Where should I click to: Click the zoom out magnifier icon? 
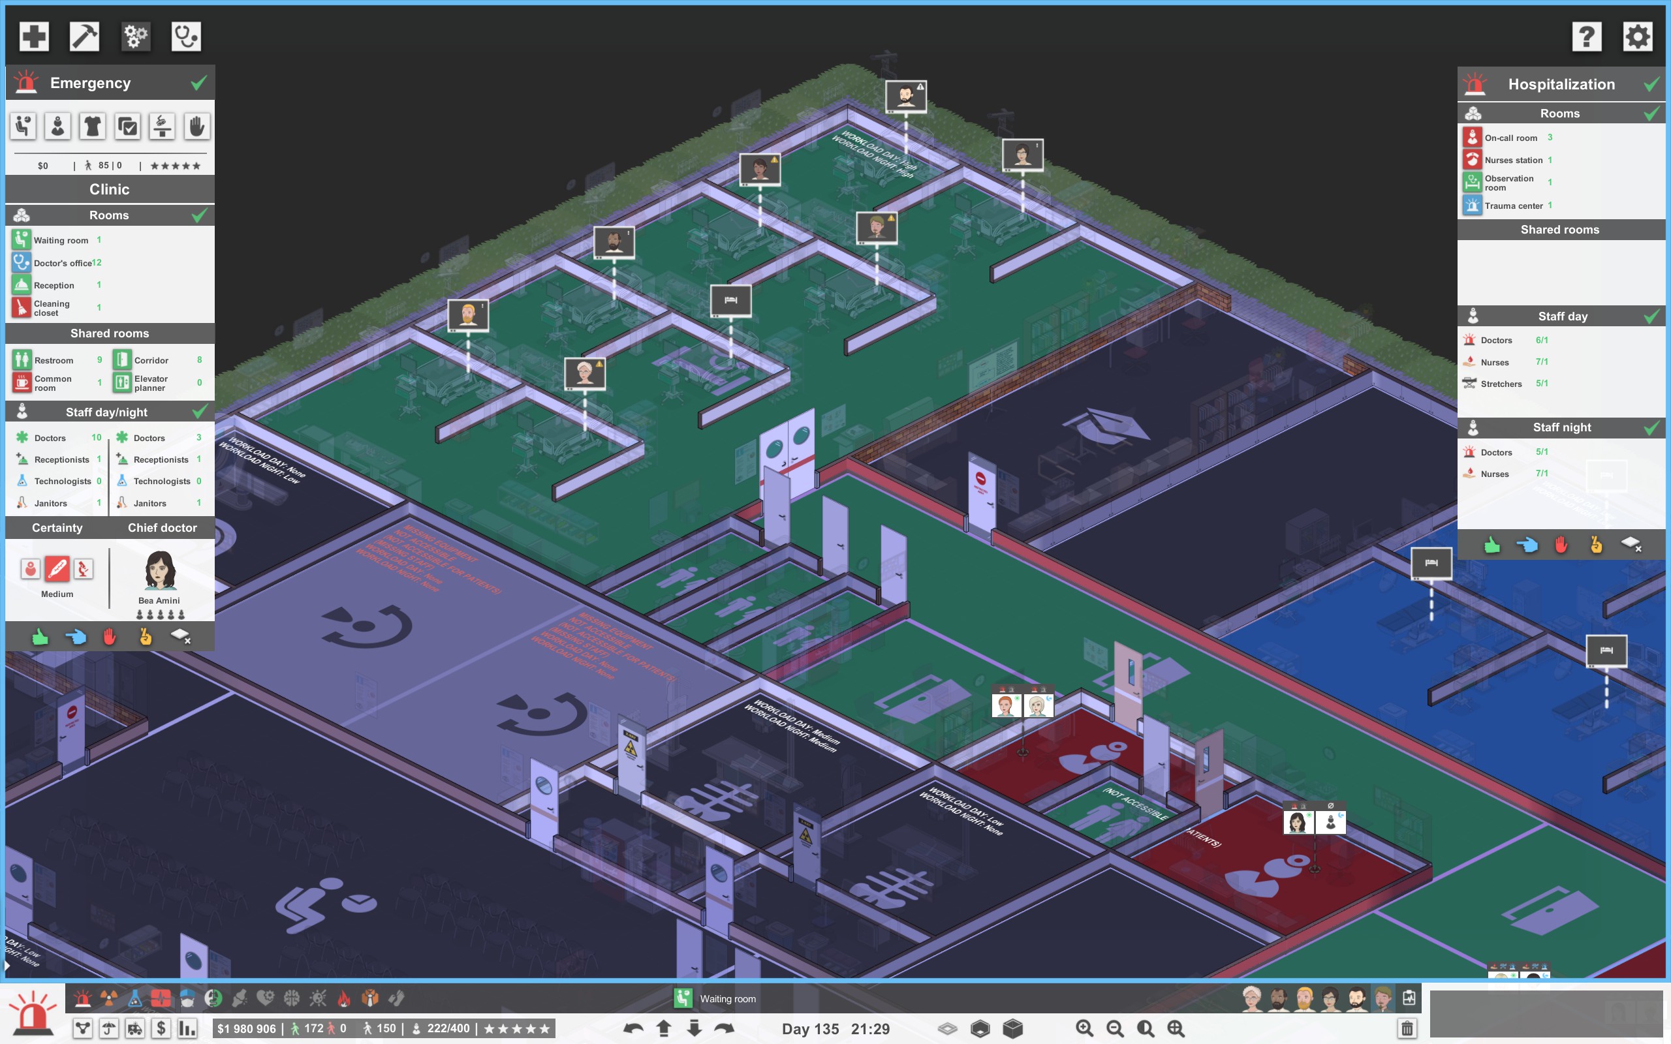(1115, 1028)
